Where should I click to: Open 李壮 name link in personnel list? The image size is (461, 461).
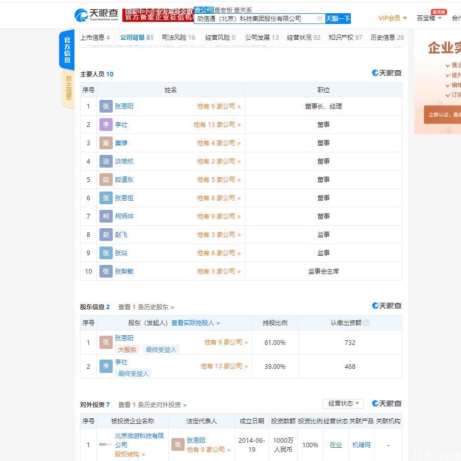click(121, 125)
